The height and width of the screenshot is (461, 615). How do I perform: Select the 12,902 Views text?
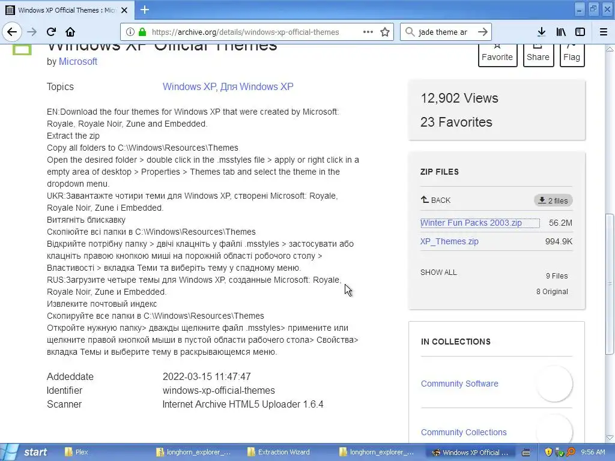tap(459, 98)
